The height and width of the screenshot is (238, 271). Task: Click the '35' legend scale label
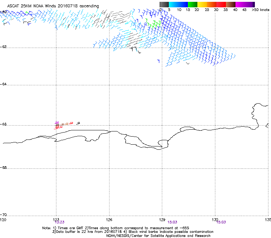click(x=226, y=10)
